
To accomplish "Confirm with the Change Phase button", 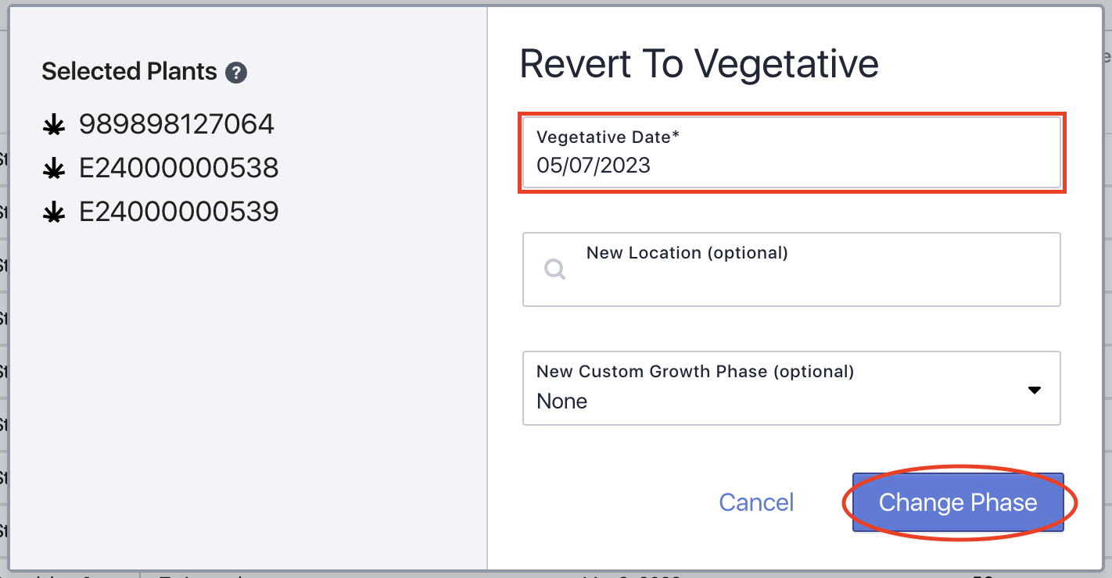I will (x=958, y=502).
